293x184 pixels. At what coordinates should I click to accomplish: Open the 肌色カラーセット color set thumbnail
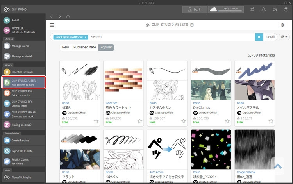123,80
